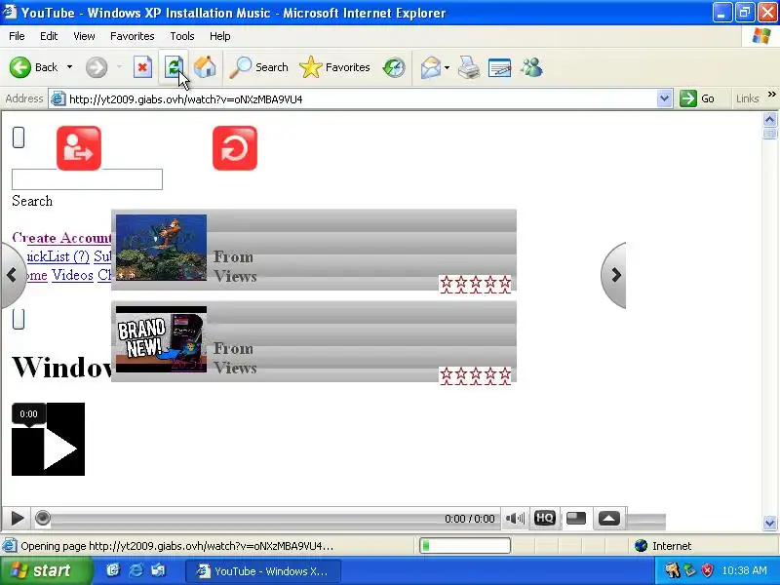Expand the Links toolbar chevron

[x=771, y=95]
